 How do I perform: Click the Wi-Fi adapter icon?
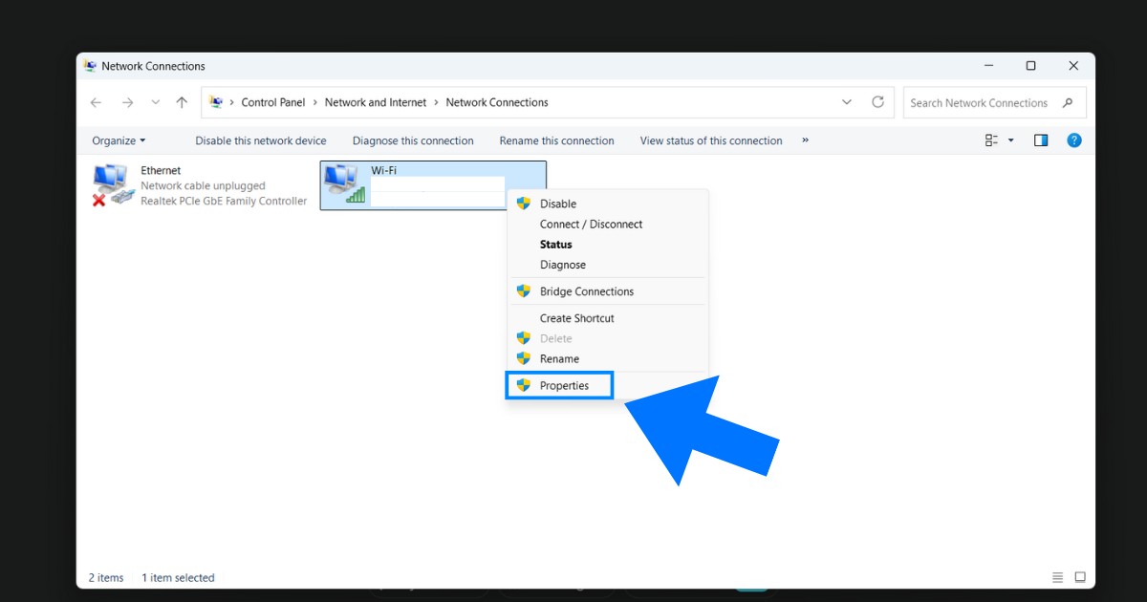click(x=343, y=183)
